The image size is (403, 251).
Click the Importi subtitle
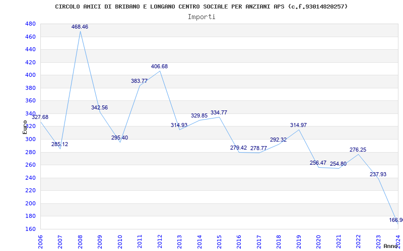coord(201,17)
